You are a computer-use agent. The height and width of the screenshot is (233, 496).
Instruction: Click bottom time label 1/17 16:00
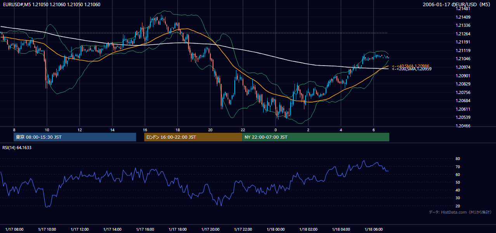point(146,229)
